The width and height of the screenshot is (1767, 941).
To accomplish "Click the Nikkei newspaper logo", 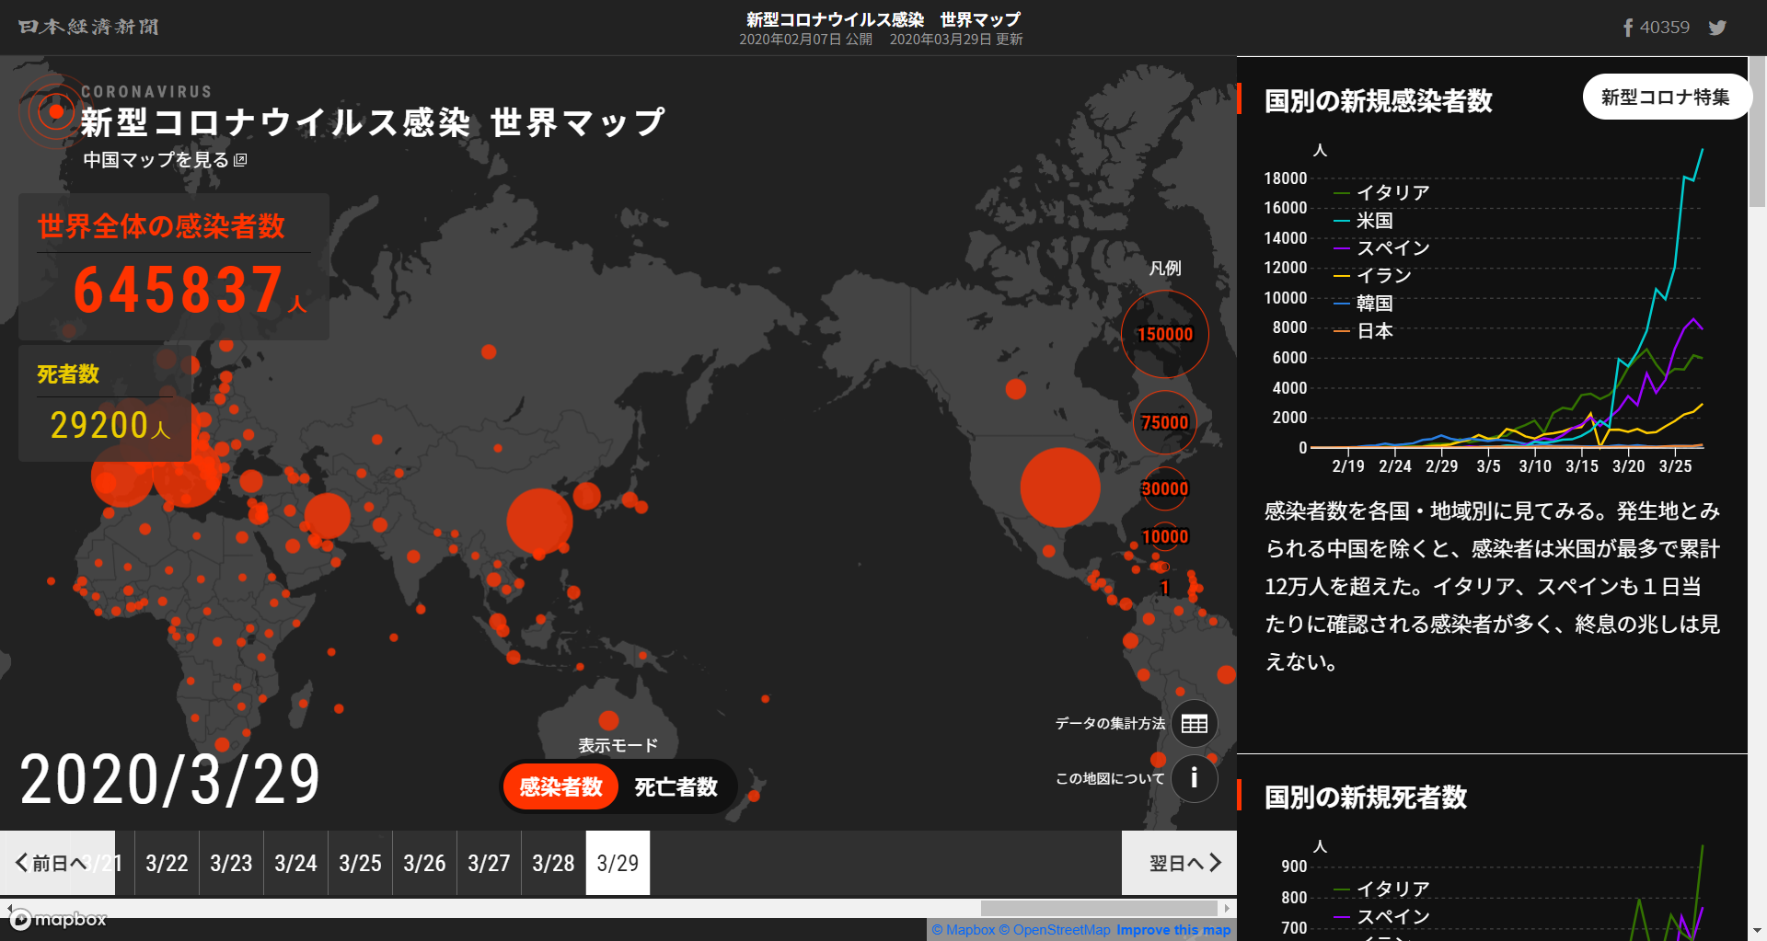I will point(88,27).
